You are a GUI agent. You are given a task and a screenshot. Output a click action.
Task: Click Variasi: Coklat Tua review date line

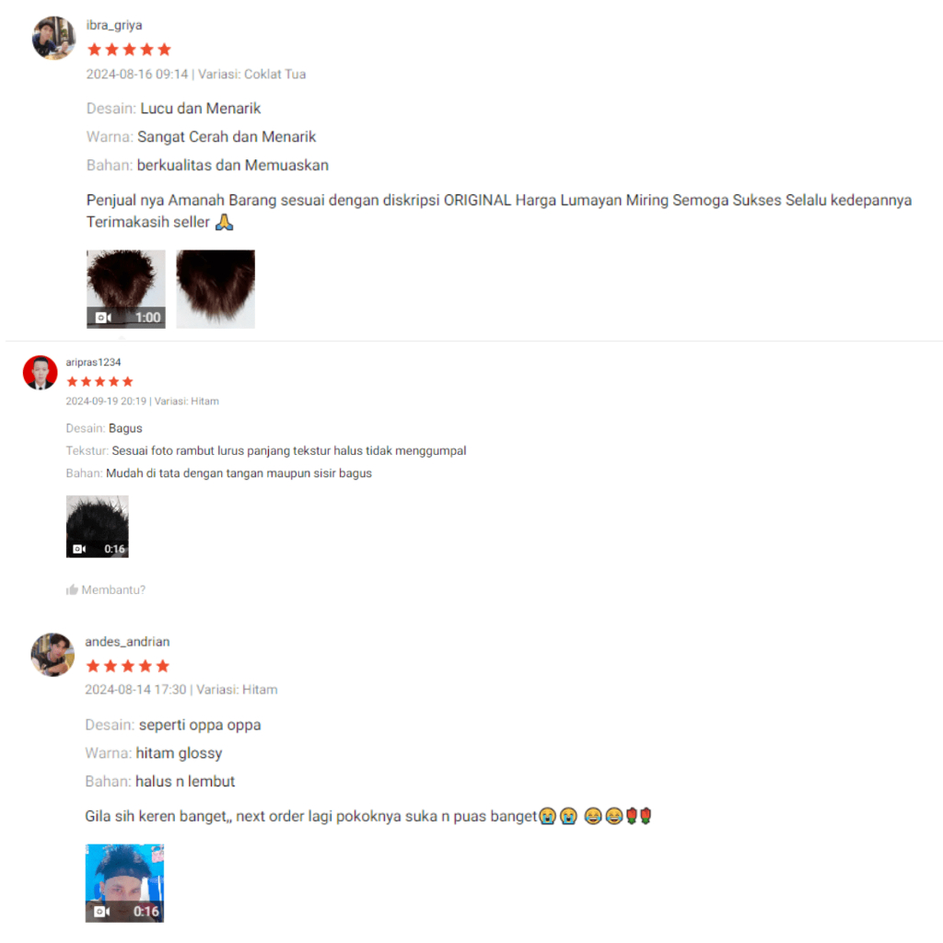tap(196, 74)
